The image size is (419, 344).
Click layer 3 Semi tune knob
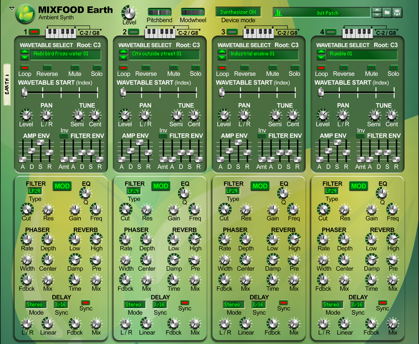point(276,115)
